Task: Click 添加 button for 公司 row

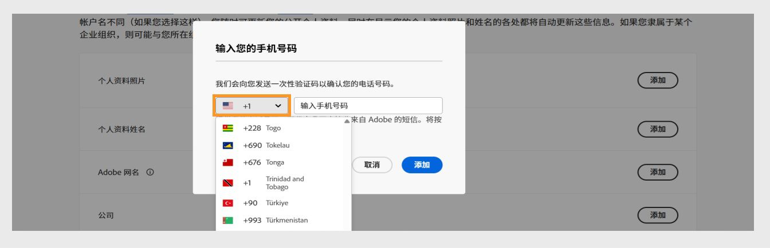Action: click(x=658, y=215)
